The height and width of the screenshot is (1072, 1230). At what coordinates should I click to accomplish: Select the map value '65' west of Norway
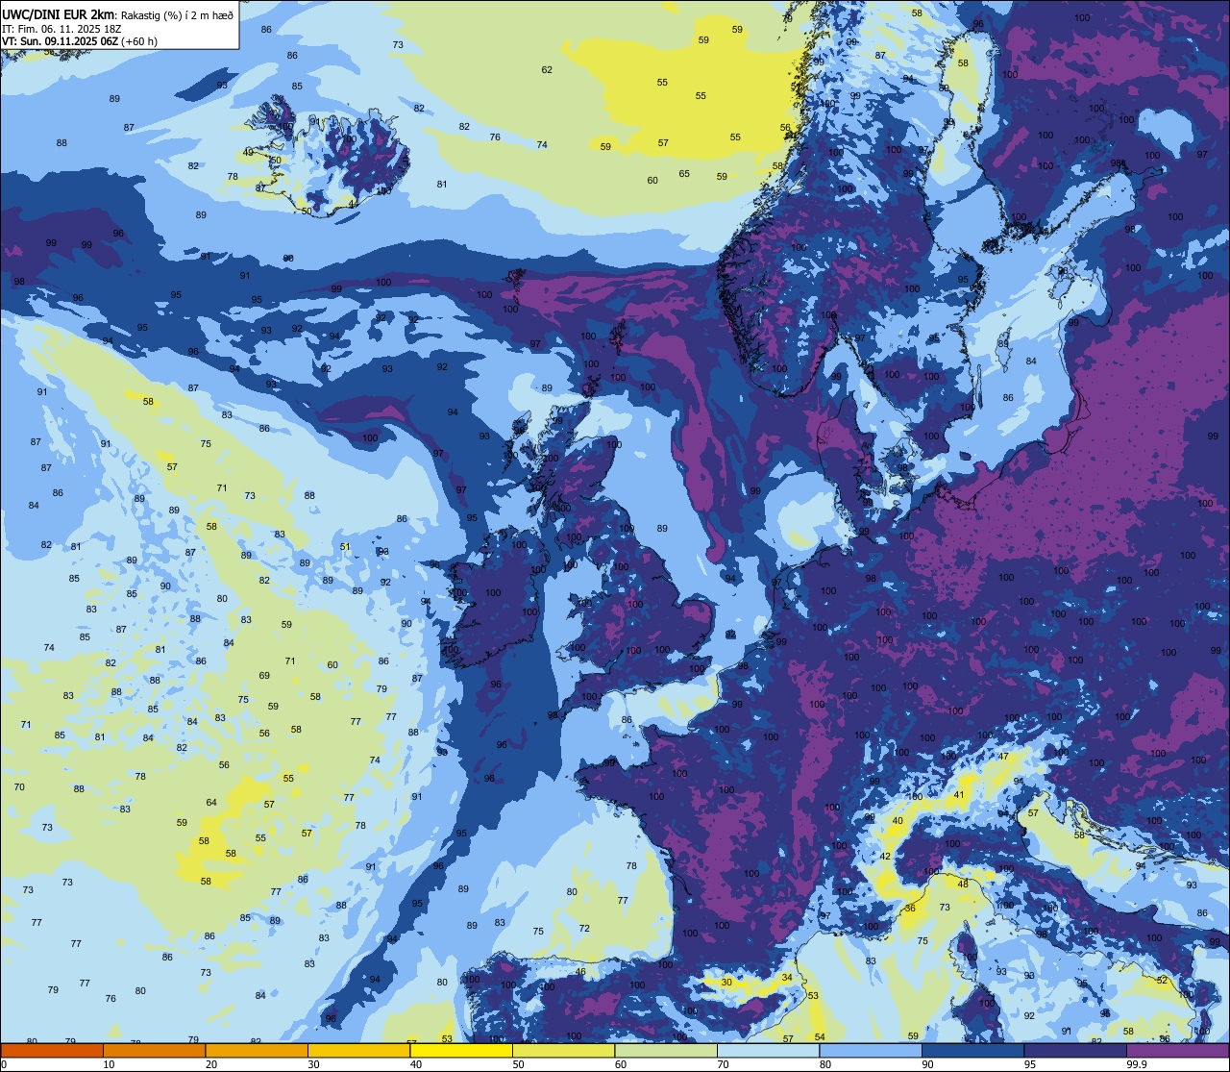[x=684, y=173]
